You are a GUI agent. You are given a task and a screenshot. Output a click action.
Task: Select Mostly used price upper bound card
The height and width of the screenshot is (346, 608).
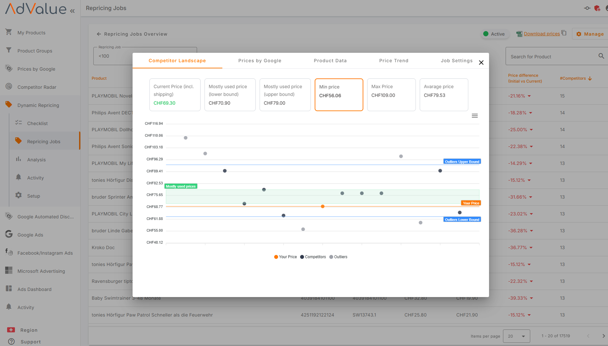tap(285, 95)
